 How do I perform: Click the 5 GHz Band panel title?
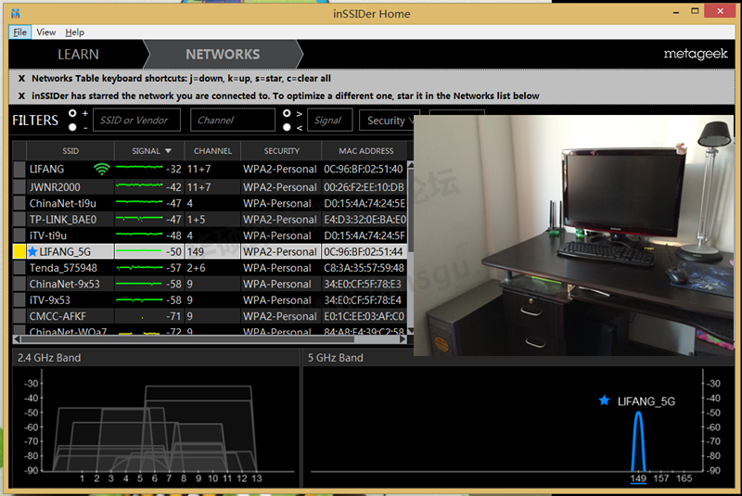[336, 358]
